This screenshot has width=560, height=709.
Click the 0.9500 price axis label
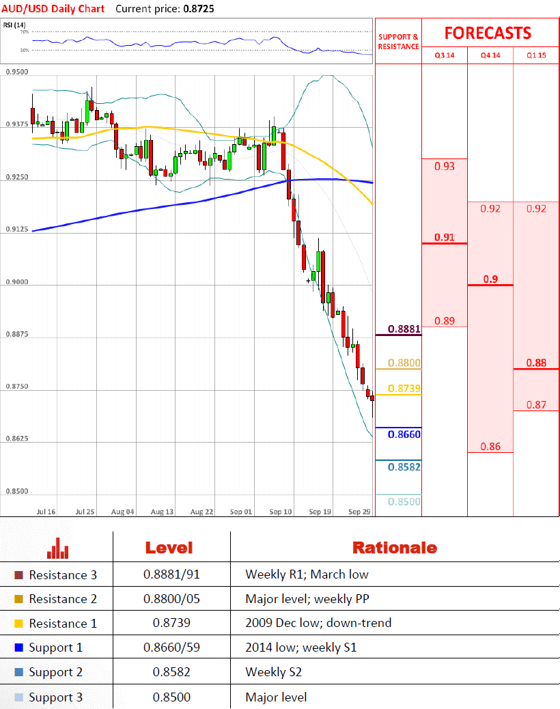point(16,72)
